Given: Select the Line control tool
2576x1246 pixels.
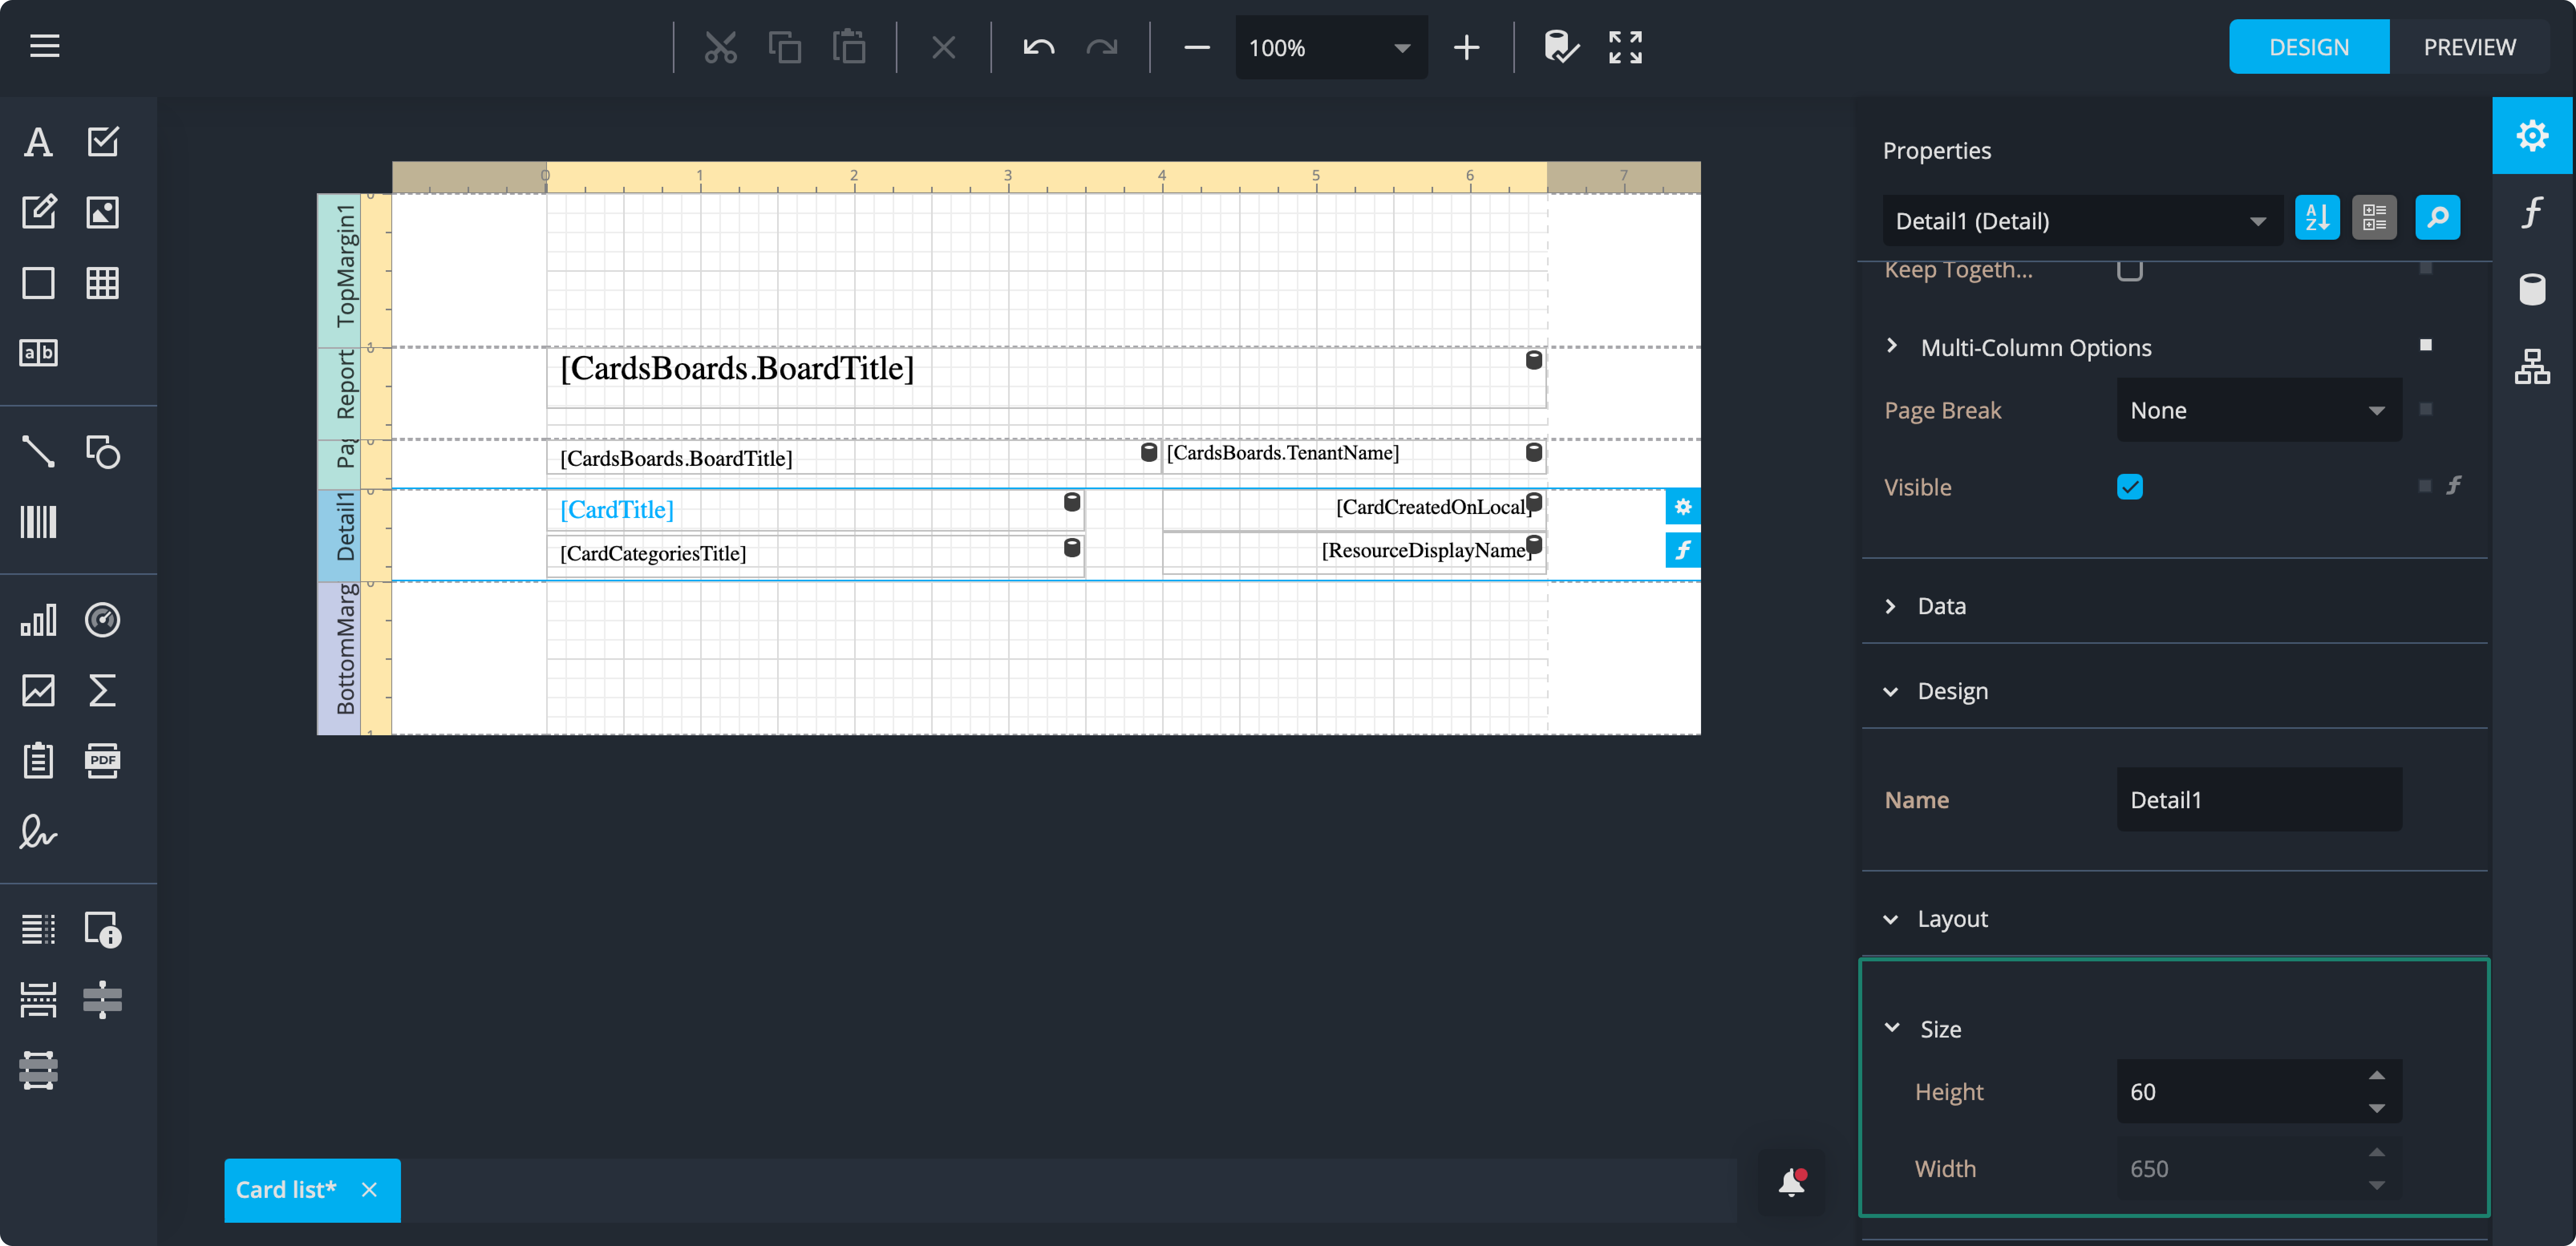Looking at the screenshot, I should pos(38,452).
